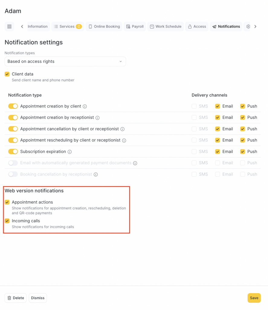
Task: Click the Dismiss button
Action: pos(38,298)
